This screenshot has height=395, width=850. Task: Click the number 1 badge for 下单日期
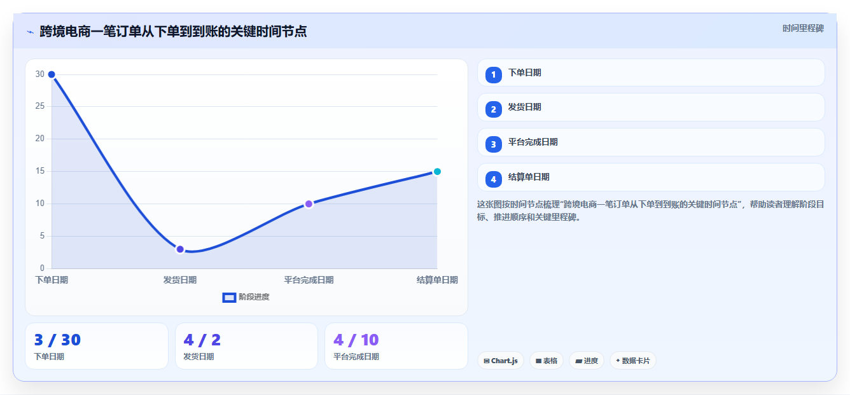(493, 75)
